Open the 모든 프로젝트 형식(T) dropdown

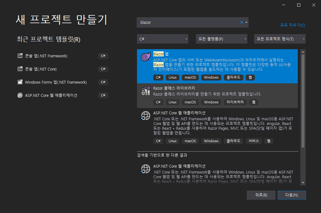click(280, 39)
